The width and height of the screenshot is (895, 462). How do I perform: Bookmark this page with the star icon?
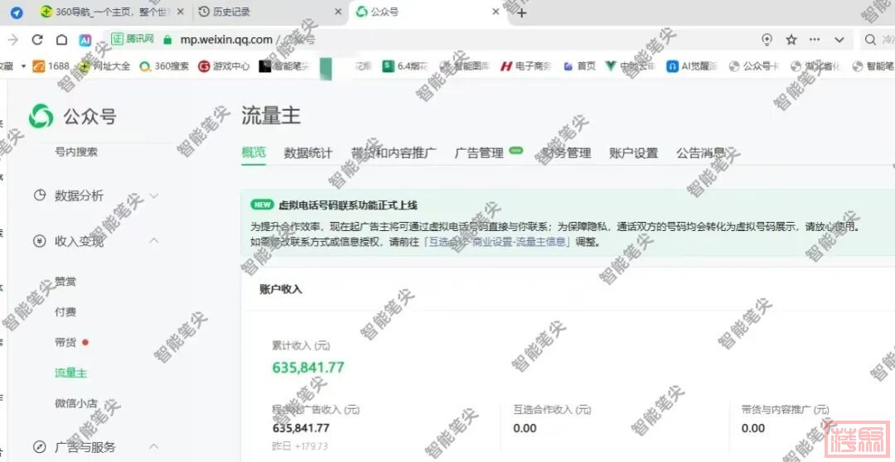(791, 40)
